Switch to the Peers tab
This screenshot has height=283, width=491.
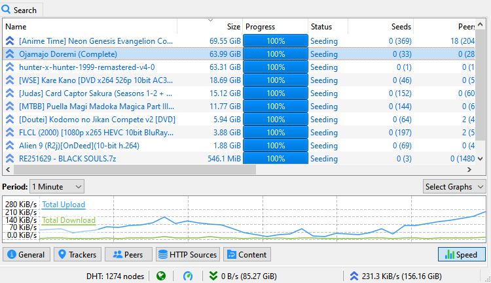pos(128,254)
